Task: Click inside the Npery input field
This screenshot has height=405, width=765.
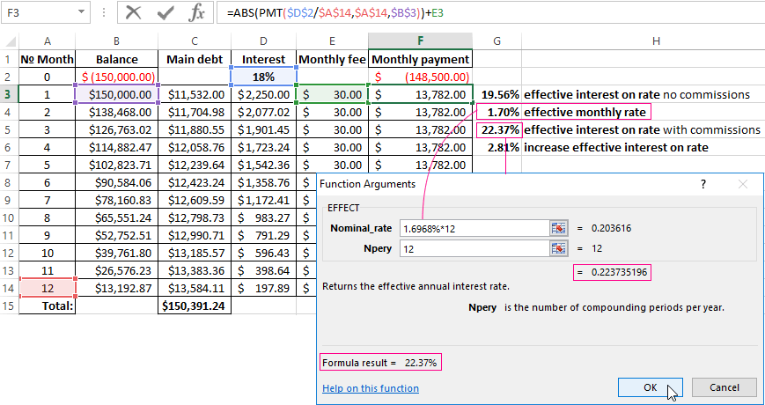Action: pos(475,248)
